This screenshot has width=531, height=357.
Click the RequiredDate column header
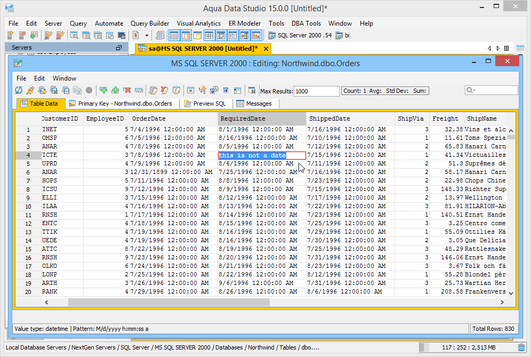pyautogui.click(x=262, y=118)
